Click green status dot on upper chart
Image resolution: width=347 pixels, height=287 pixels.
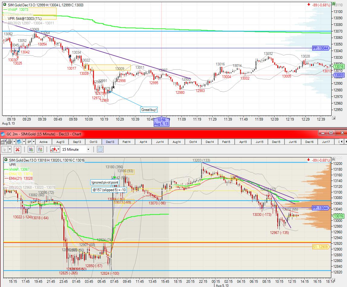point(5,5)
